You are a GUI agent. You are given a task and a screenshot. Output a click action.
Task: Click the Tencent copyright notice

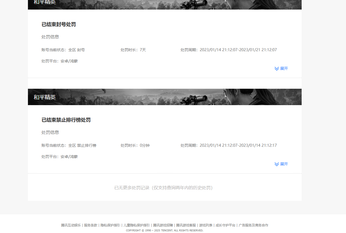point(165,231)
